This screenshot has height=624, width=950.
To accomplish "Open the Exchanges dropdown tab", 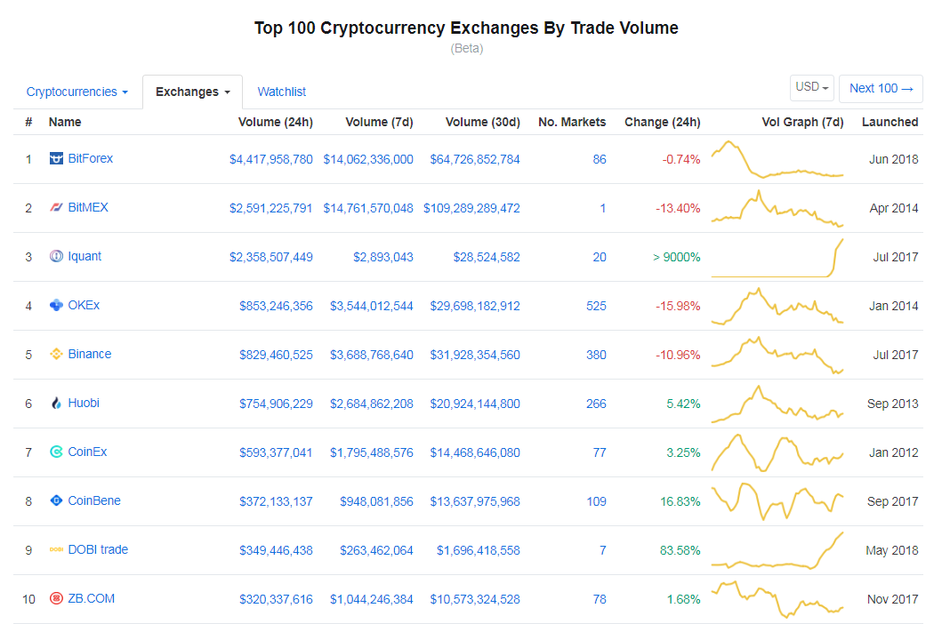I will tap(193, 92).
